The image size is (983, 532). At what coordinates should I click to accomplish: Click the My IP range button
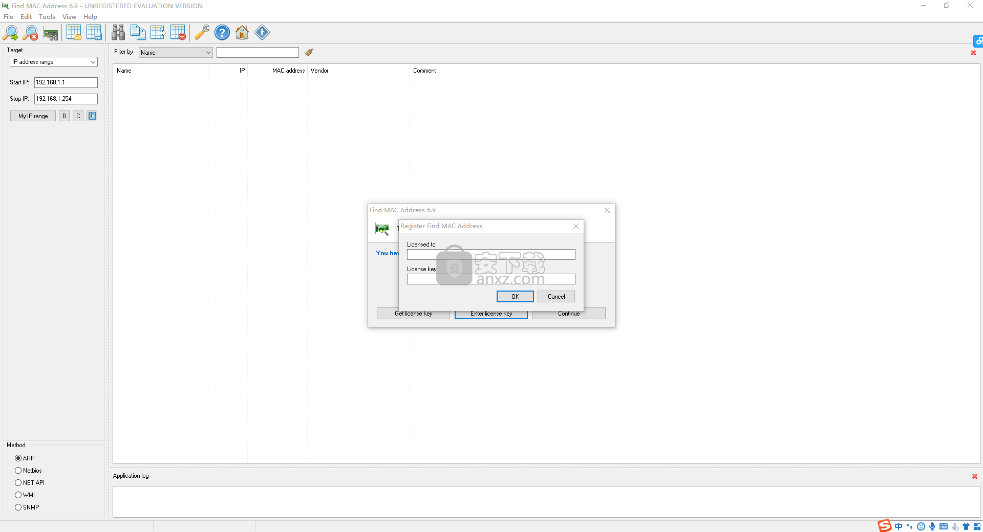click(x=33, y=116)
